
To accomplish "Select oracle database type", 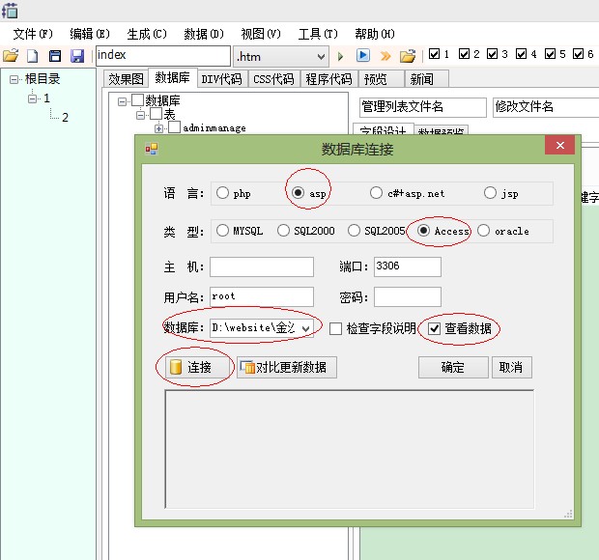I will pyautogui.click(x=483, y=230).
